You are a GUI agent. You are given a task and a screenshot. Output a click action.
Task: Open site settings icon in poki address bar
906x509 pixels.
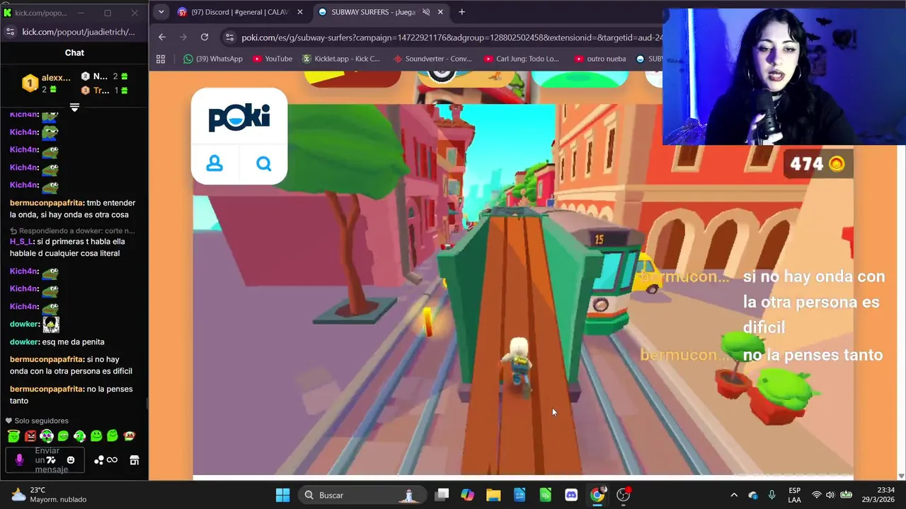(x=228, y=37)
